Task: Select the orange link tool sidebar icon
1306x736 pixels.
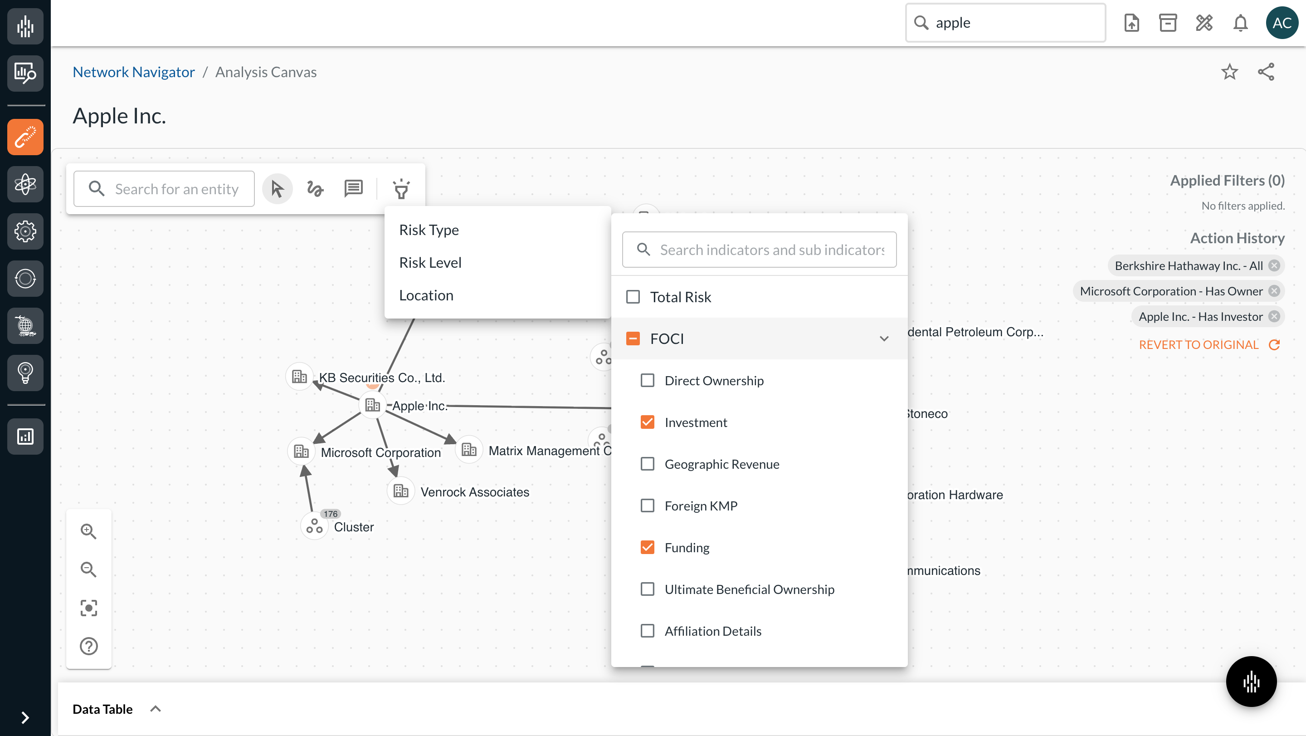Action: point(25,137)
